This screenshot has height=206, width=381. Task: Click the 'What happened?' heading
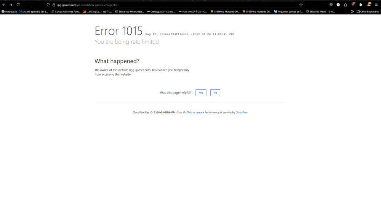pos(117,61)
